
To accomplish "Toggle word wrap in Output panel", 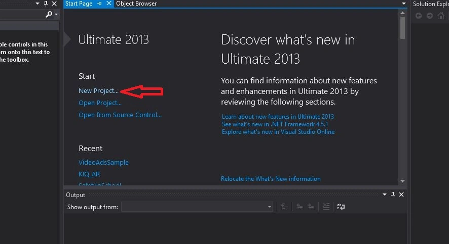I will point(341,207).
